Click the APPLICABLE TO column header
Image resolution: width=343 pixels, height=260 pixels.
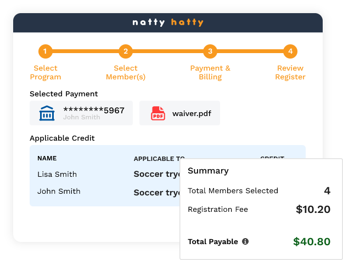point(159,159)
